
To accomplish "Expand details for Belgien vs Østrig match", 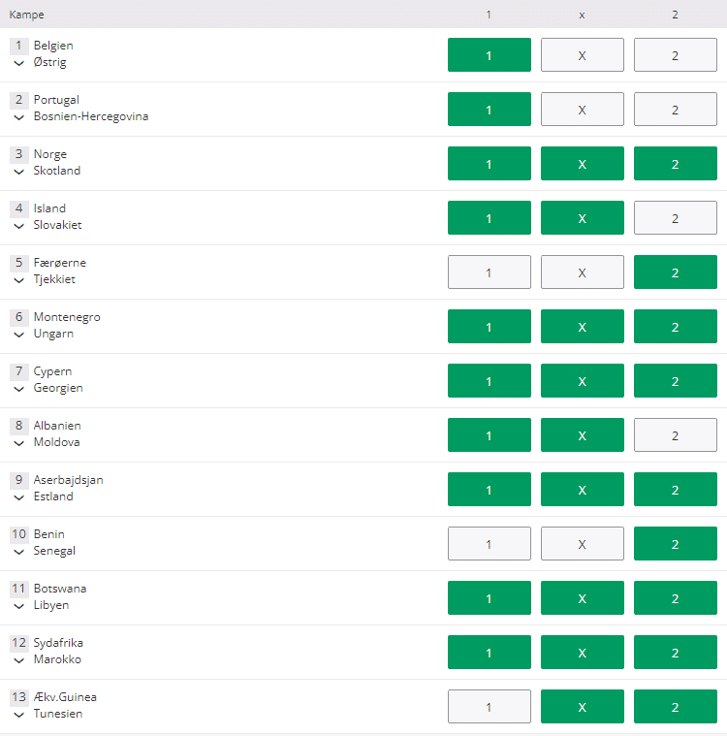I will tap(18, 63).
